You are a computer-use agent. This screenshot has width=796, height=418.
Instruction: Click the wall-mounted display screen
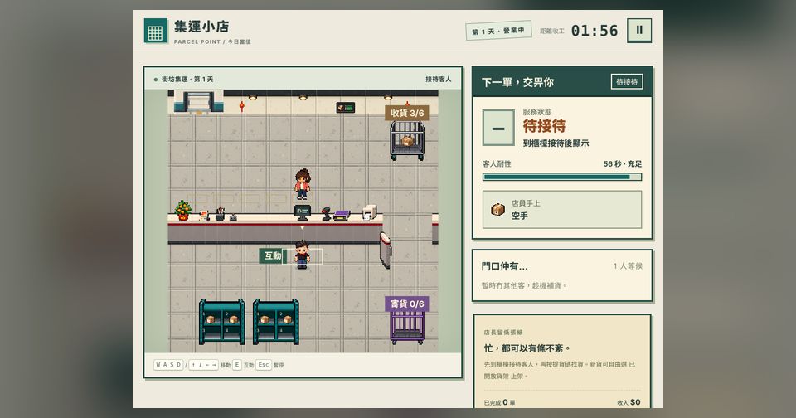[x=346, y=108]
